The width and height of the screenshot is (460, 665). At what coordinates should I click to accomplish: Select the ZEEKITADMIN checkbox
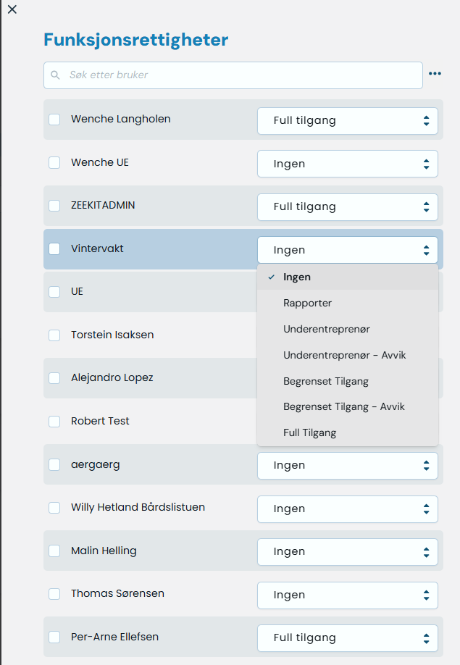coord(54,206)
